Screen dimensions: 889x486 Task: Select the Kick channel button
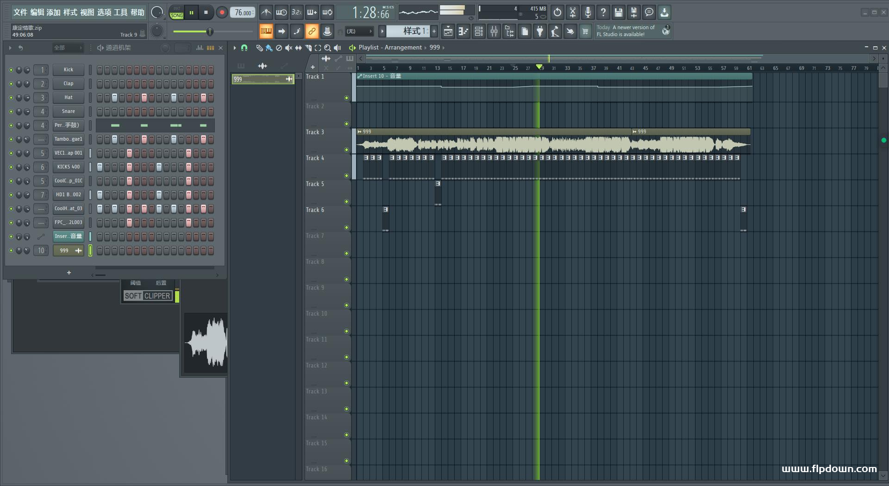(68, 69)
